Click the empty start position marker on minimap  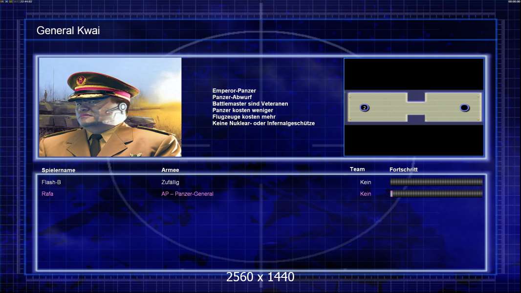click(464, 107)
